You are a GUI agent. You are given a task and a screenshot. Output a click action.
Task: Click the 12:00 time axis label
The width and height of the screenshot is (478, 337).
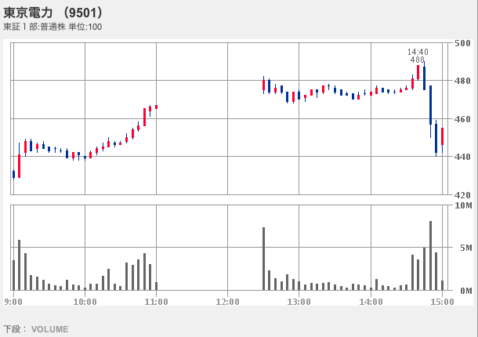pyautogui.click(x=227, y=302)
